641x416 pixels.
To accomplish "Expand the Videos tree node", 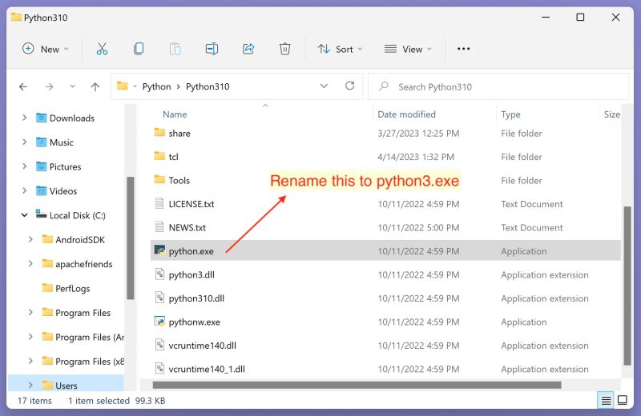I will coord(25,190).
